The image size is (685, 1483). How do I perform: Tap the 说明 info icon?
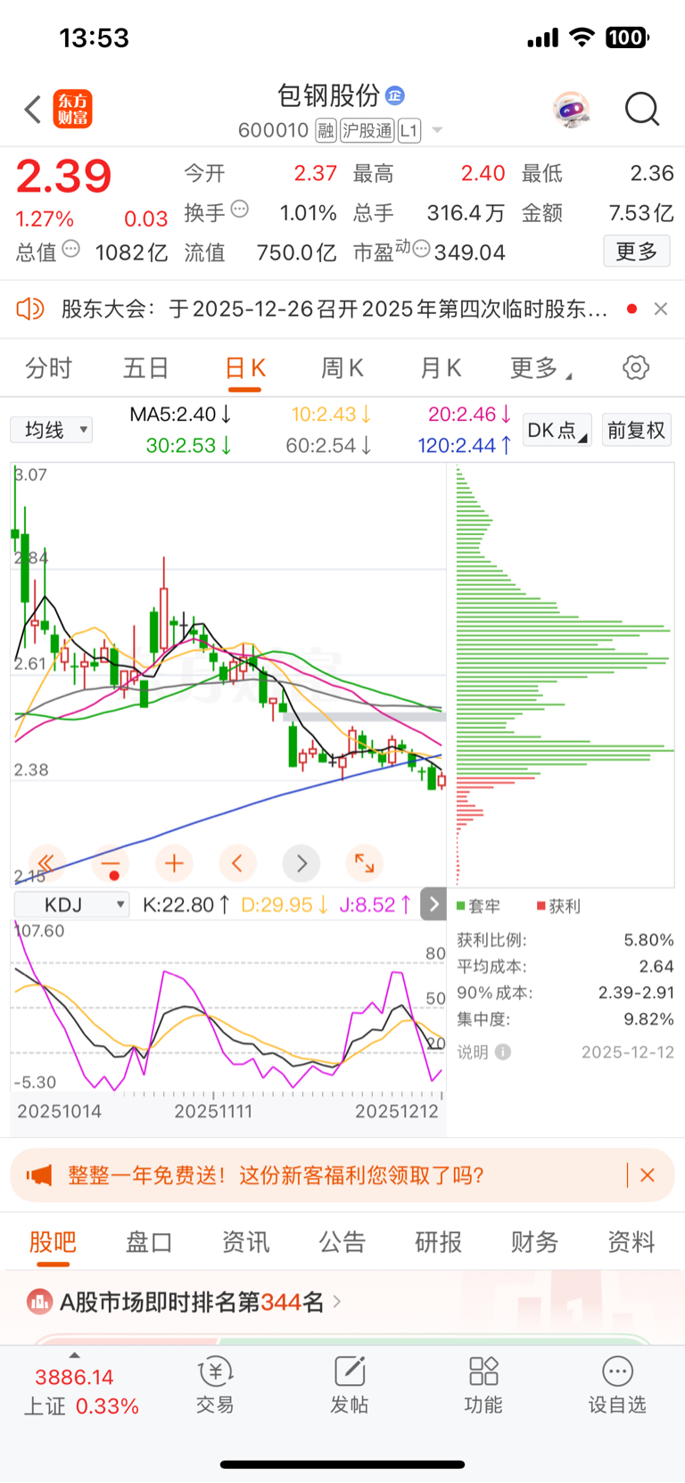(x=503, y=1052)
